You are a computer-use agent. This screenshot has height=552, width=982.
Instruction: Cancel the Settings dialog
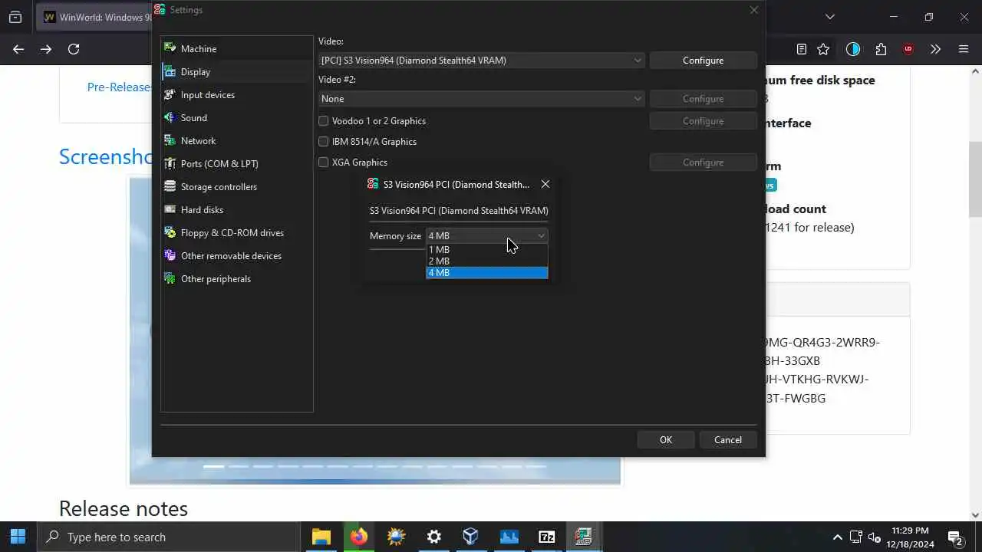pyautogui.click(x=728, y=439)
